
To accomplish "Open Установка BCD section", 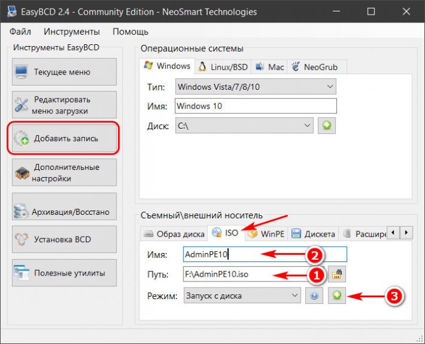I will (64, 240).
